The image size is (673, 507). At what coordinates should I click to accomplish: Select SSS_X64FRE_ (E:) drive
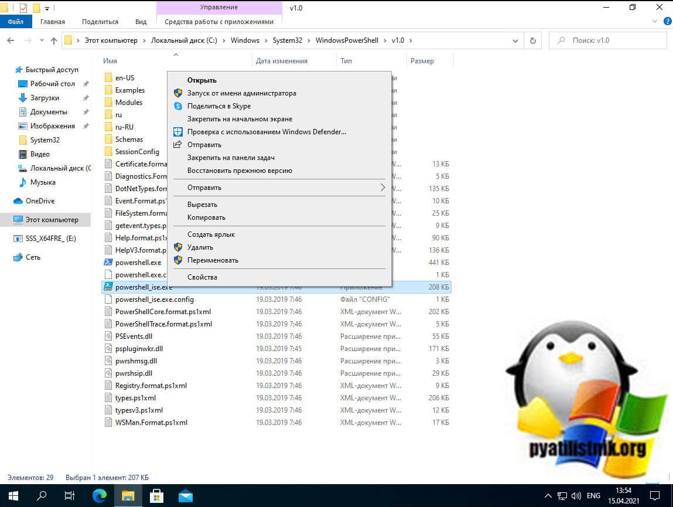tap(50, 239)
